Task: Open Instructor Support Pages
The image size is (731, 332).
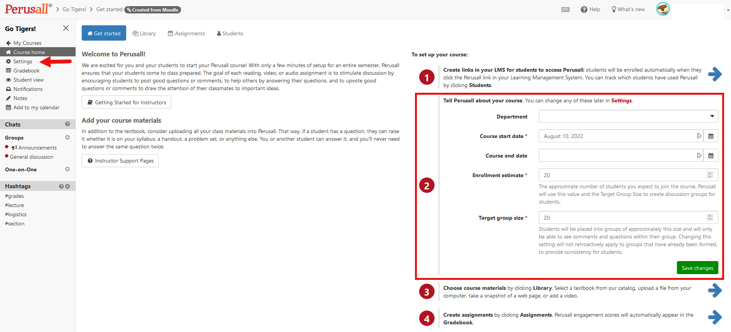Action: pos(120,161)
